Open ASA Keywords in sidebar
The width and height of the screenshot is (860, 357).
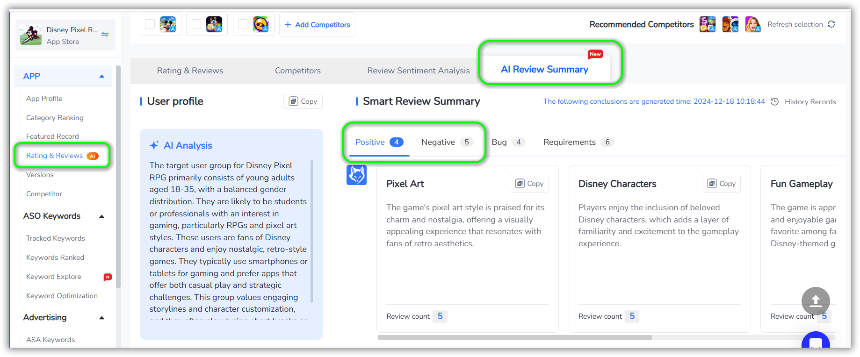tap(51, 340)
